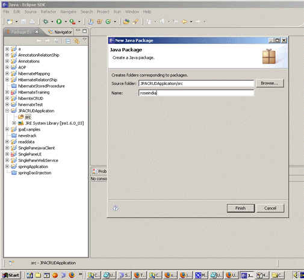Click the Cancel button
Screen dimensions: 304x280
click(x=270, y=208)
